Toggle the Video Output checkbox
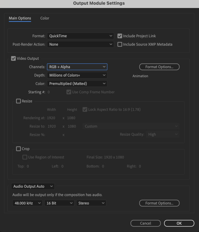Viewport: 199px width, 232px height. pos(13,58)
